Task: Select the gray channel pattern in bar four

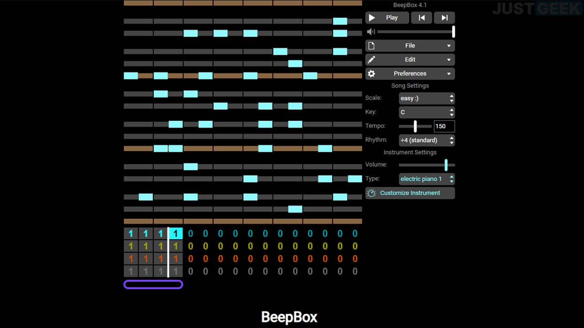Action: [176, 271]
